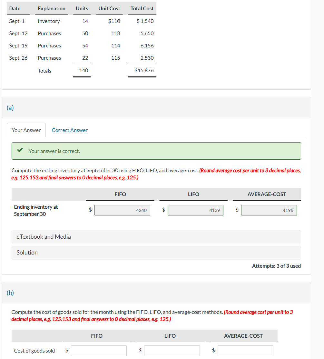Click the AVERAGE-COST header in part (b)

pos(243,336)
